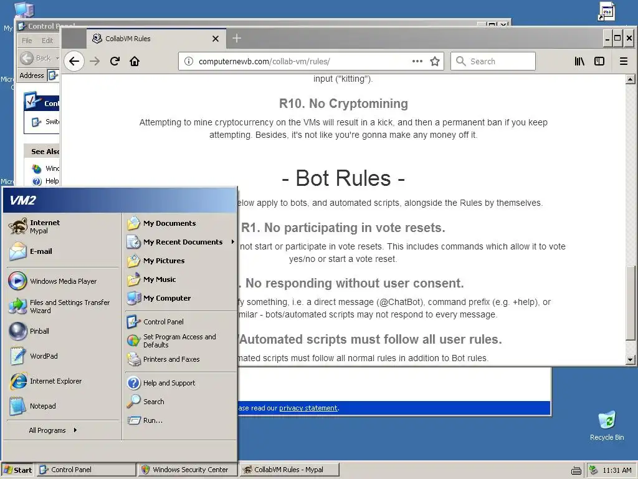Image resolution: width=638 pixels, height=479 pixels.
Task: Reload the CollabVM Rules page
Action: pyautogui.click(x=115, y=62)
